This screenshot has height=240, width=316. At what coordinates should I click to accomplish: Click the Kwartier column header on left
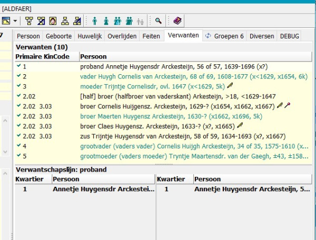click(x=29, y=179)
